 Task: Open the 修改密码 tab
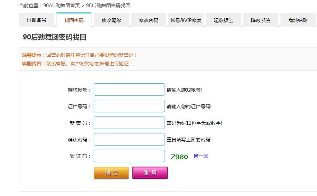149,20
